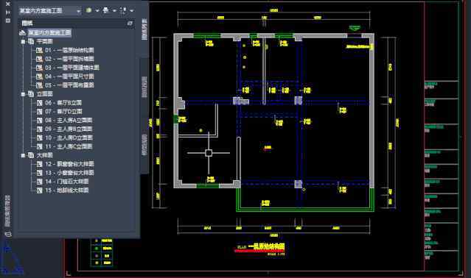
Task: Click the publish printer icon in toolbar
Action: 105,10
